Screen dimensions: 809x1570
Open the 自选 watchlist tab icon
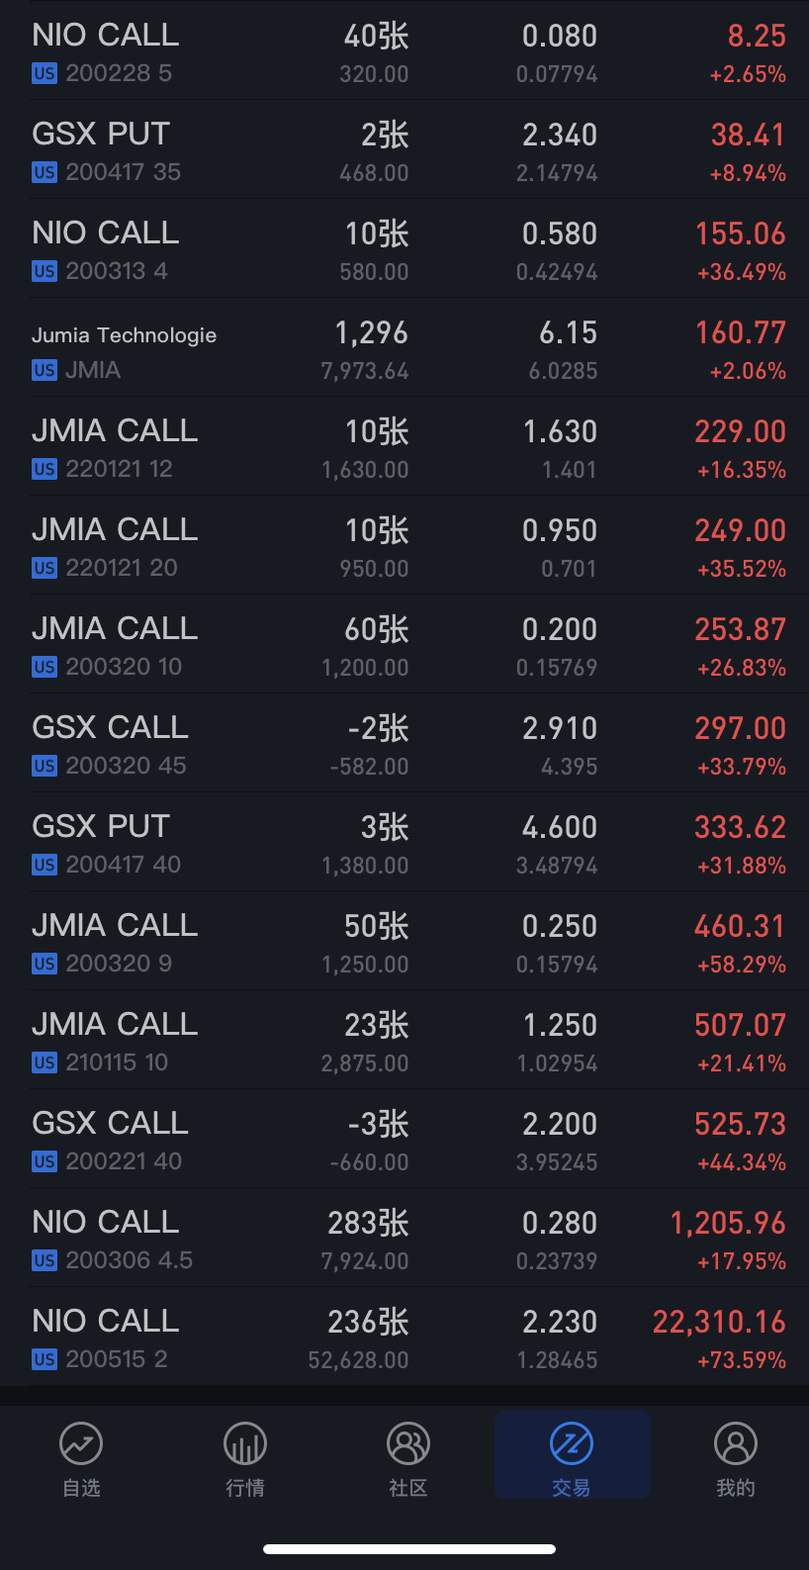pyautogui.click(x=81, y=1444)
